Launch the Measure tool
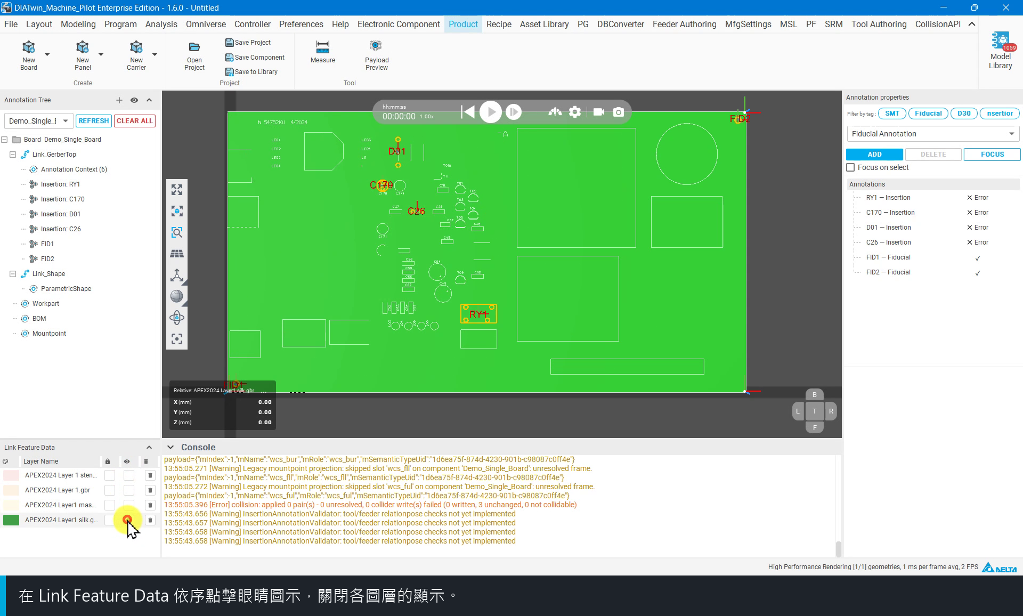The width and height of the screenshot is (1023, 616). coord(323,52)
